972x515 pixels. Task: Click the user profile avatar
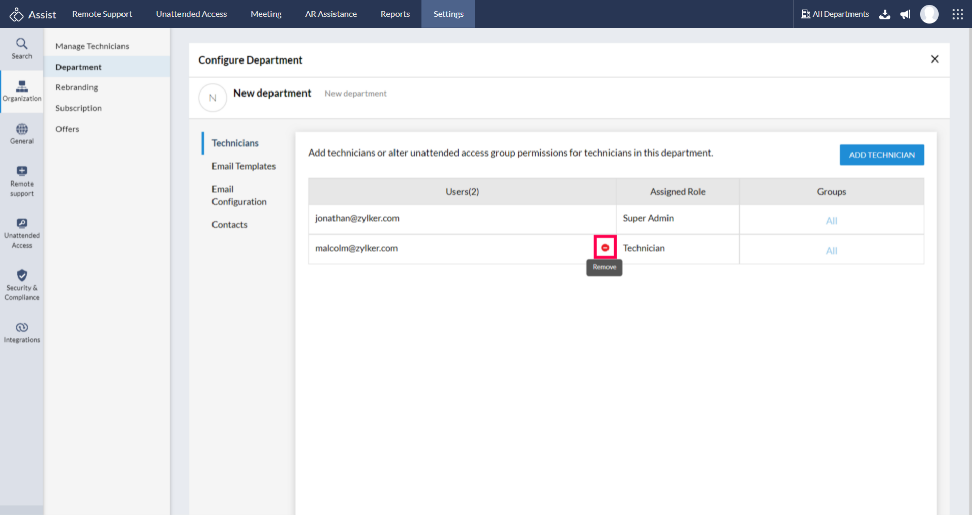click(x=929, y=14)
